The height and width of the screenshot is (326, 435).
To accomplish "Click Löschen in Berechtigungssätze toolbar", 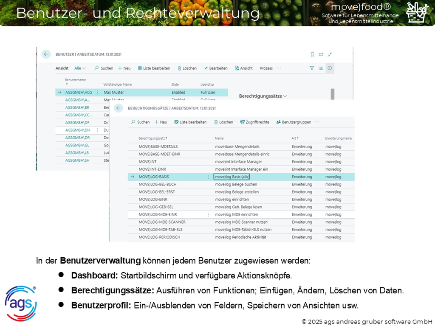I will [x=223, y=122].
